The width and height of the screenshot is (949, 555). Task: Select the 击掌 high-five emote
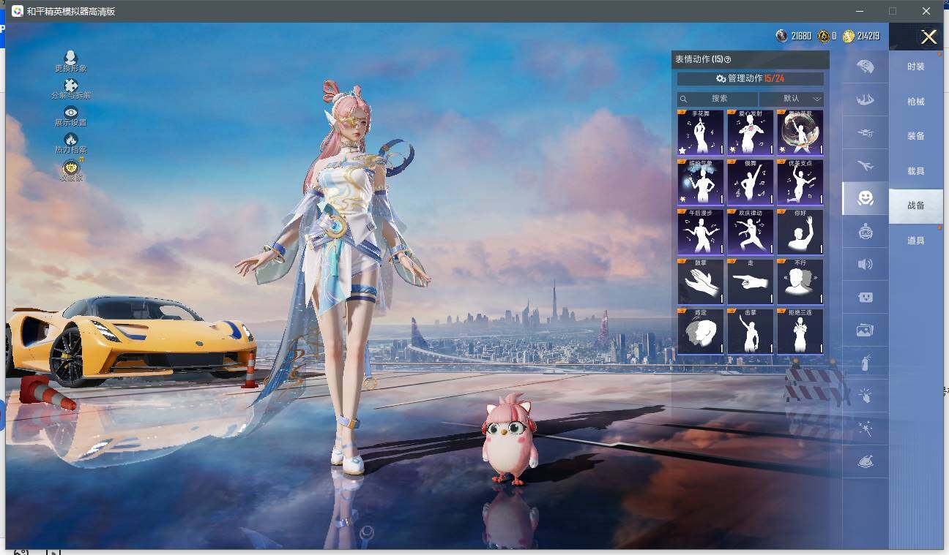coord(751,331)
